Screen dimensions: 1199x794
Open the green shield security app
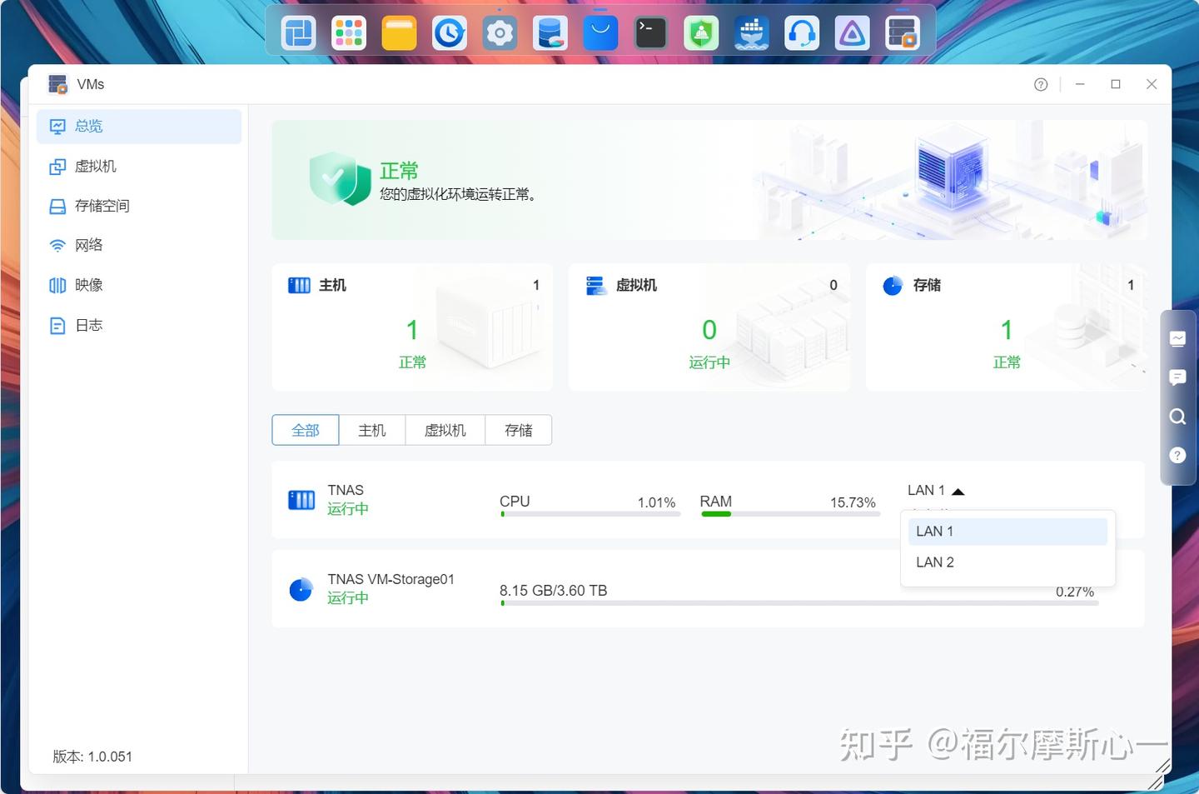coord(701,33)
